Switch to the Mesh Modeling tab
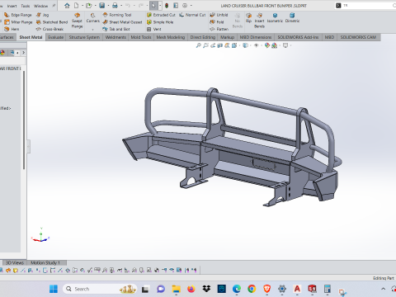The image size is (396, 297). tap(171, 37)
